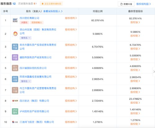
Task: Open 凉山州发展（控股）集团有限责任公司 link
Action: coord(38,32)
